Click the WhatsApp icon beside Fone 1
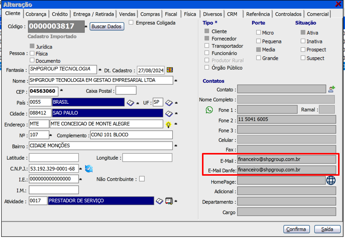The image size is (345, 239). pos(209,110)
